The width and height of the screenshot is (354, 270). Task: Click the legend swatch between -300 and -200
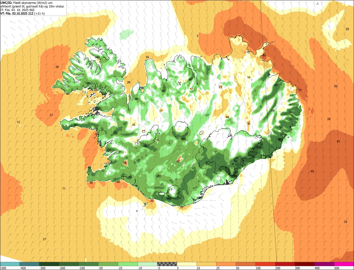tap(49, 264)
